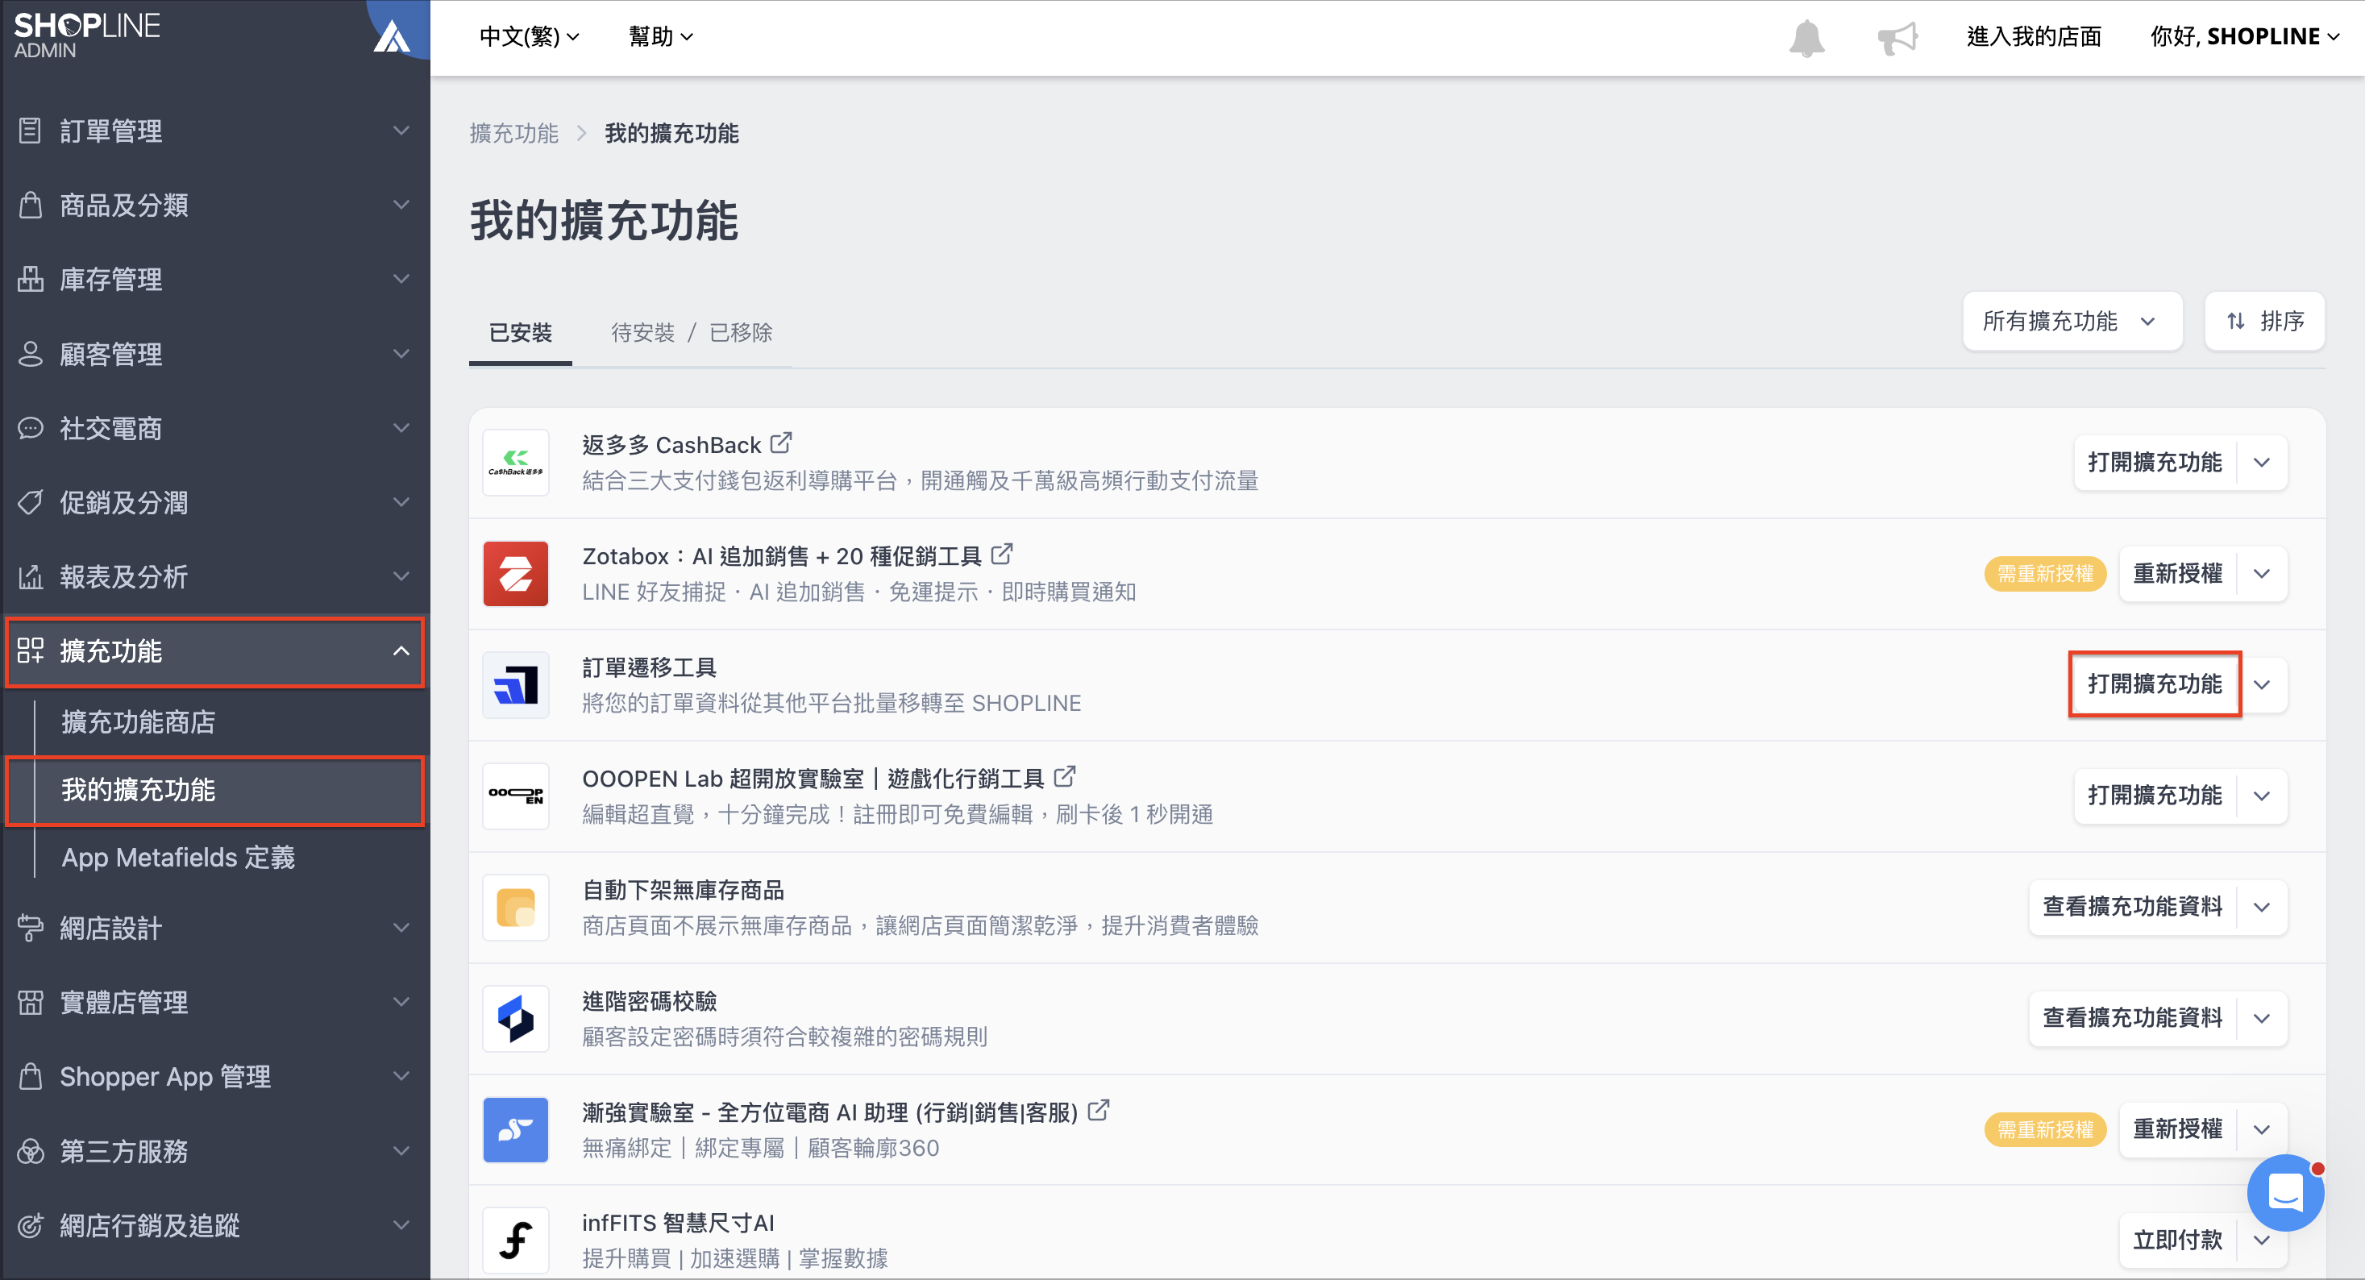Screen dimensions: 2365x1280
Task: Click the 商品及分類 shopping bag icon
Action: 31,205
